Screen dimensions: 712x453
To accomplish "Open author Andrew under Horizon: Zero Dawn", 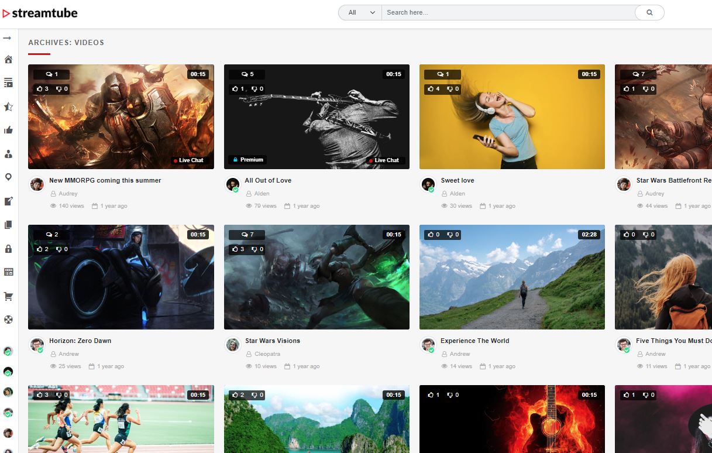I will tap(69, 354).
